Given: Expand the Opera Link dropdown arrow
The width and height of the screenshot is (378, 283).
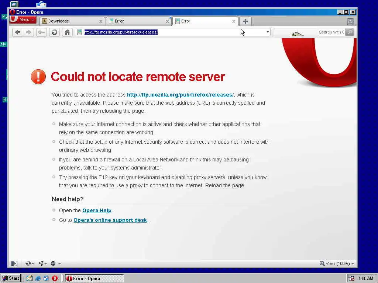Looking at the screenshot, I should click(33, 264).
